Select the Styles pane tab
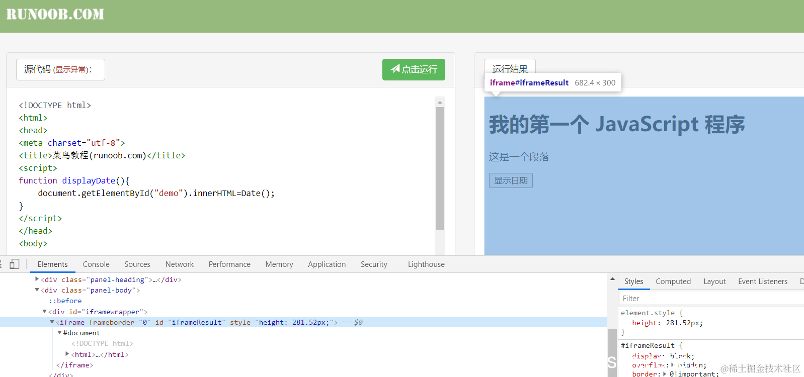Screen dimensions: 804x377 pos(633,281)
